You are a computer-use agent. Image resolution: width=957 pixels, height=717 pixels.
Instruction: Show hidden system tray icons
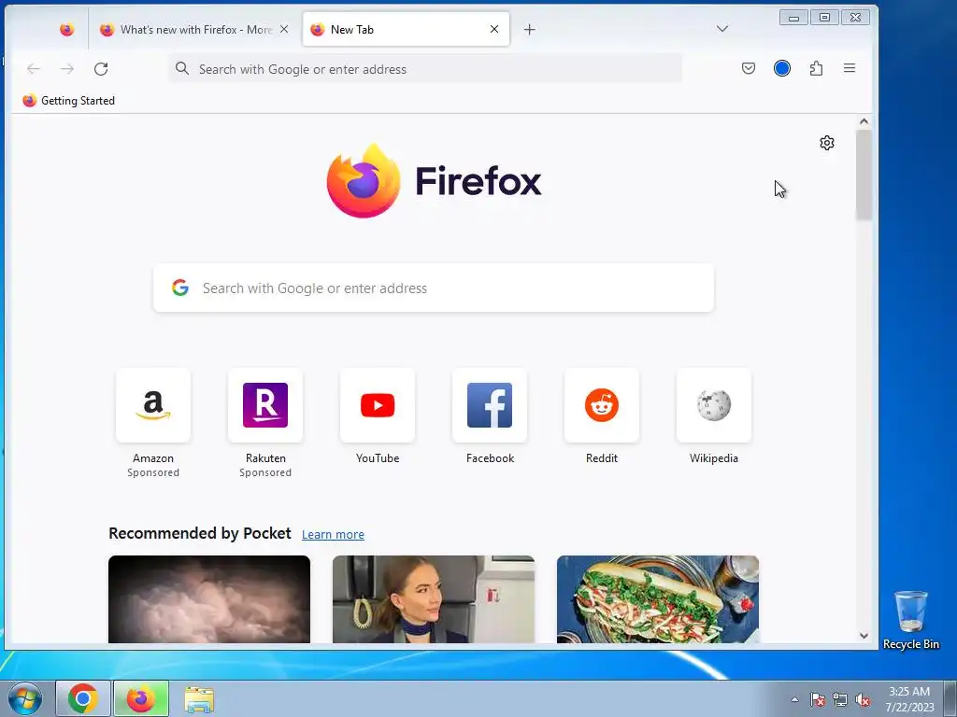point(794,699)
